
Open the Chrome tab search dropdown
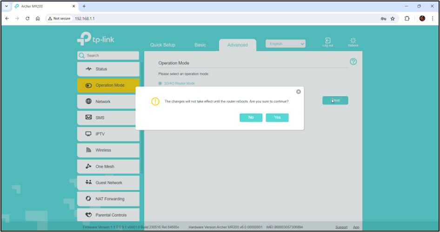[7, 6]
